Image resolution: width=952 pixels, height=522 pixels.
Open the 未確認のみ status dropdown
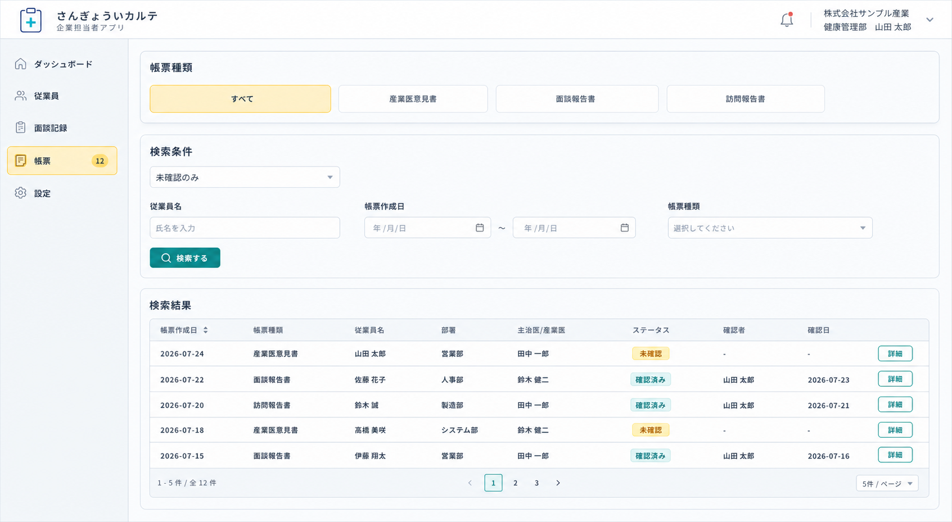pyautogui.click(x=245, y=177)
